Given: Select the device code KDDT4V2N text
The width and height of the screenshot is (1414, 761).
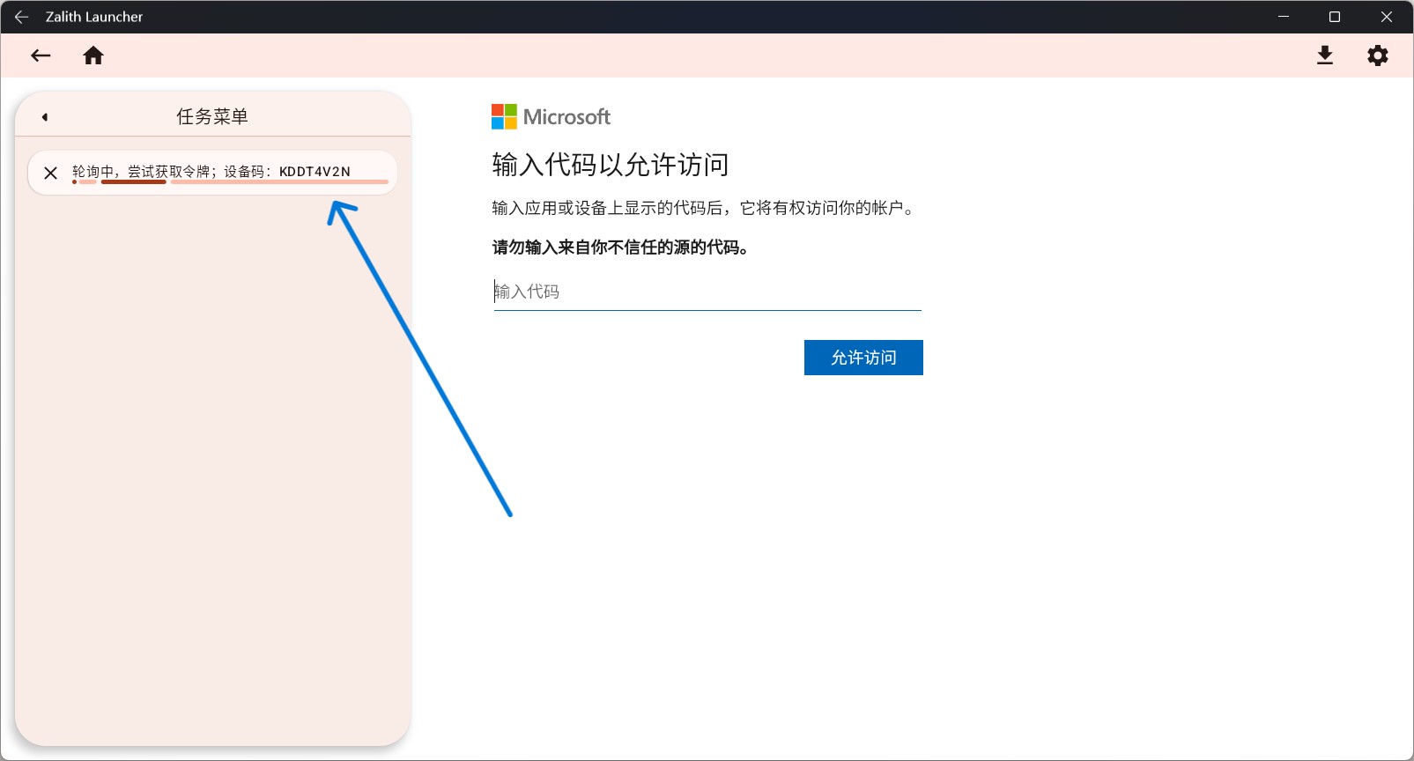Looking at the screenshot, I should pos(315,171).
